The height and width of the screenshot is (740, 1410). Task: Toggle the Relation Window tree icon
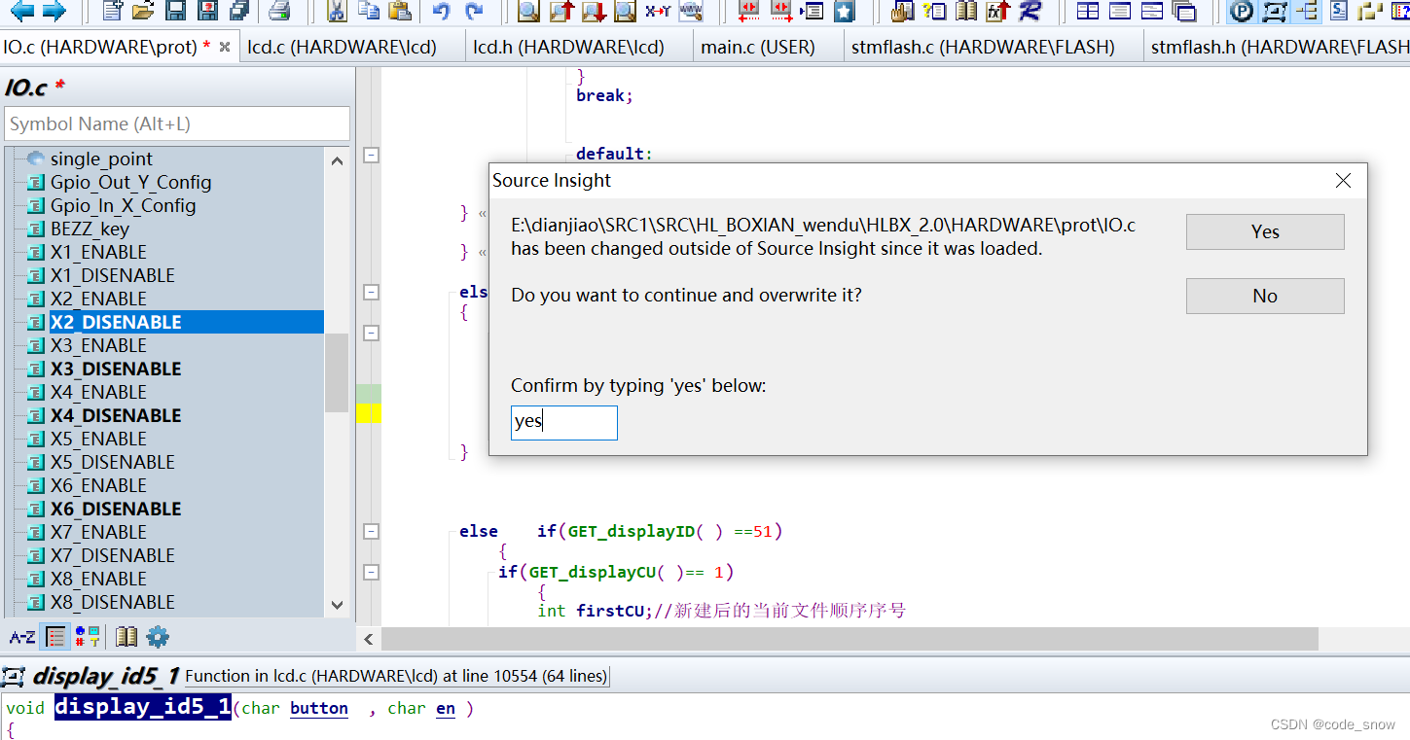[x=1306, y=11]
